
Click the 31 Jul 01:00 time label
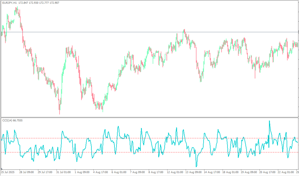point(64,172)
